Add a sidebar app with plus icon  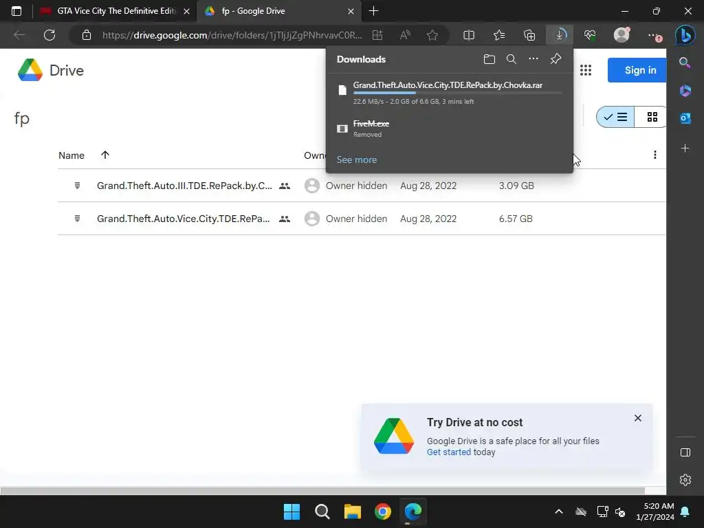tap(685, 148)
